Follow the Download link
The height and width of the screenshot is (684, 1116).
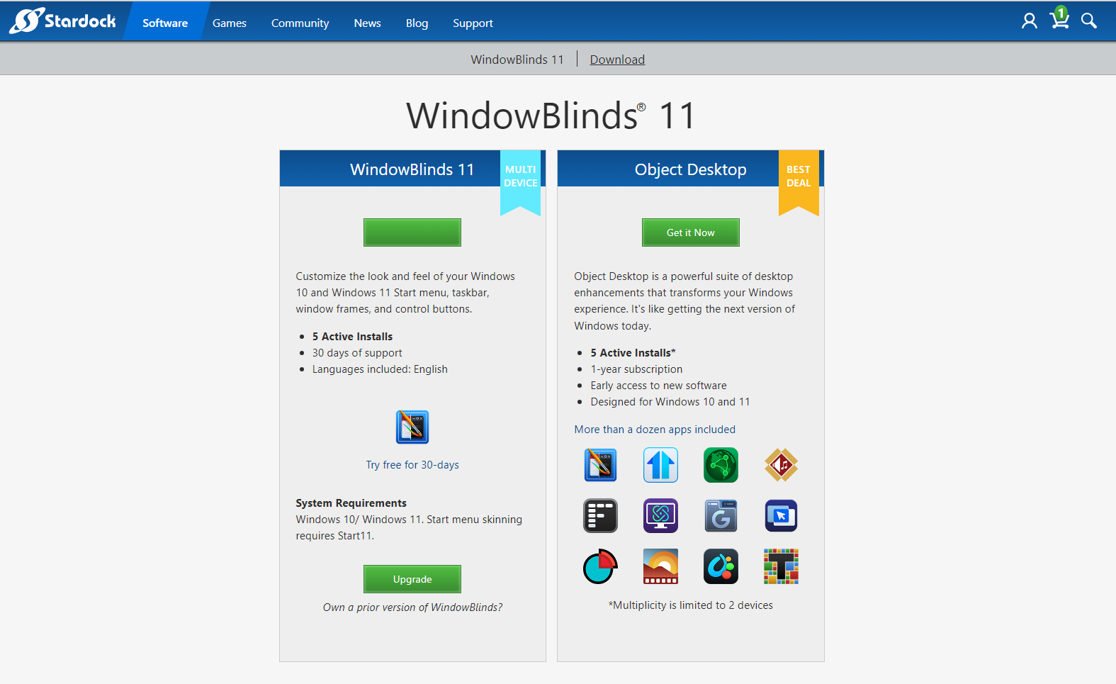[617, 60]
